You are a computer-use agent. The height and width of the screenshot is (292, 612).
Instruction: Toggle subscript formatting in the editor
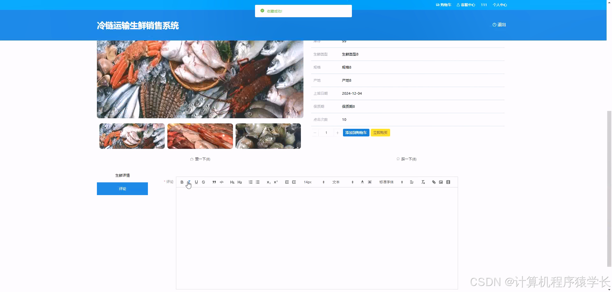pos(268,182)
